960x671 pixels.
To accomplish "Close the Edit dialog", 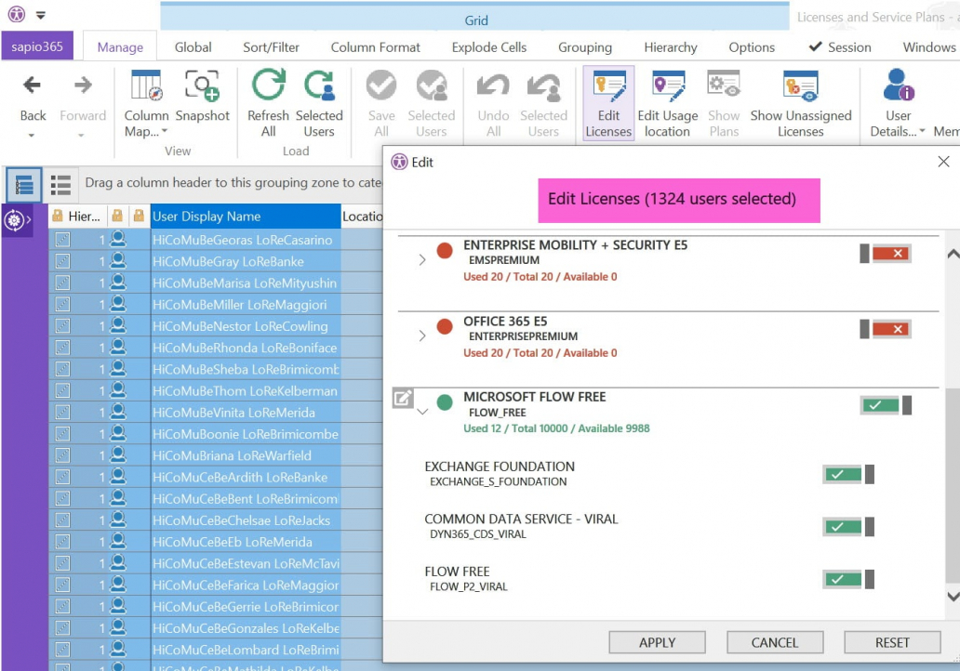I will (943, 162).
